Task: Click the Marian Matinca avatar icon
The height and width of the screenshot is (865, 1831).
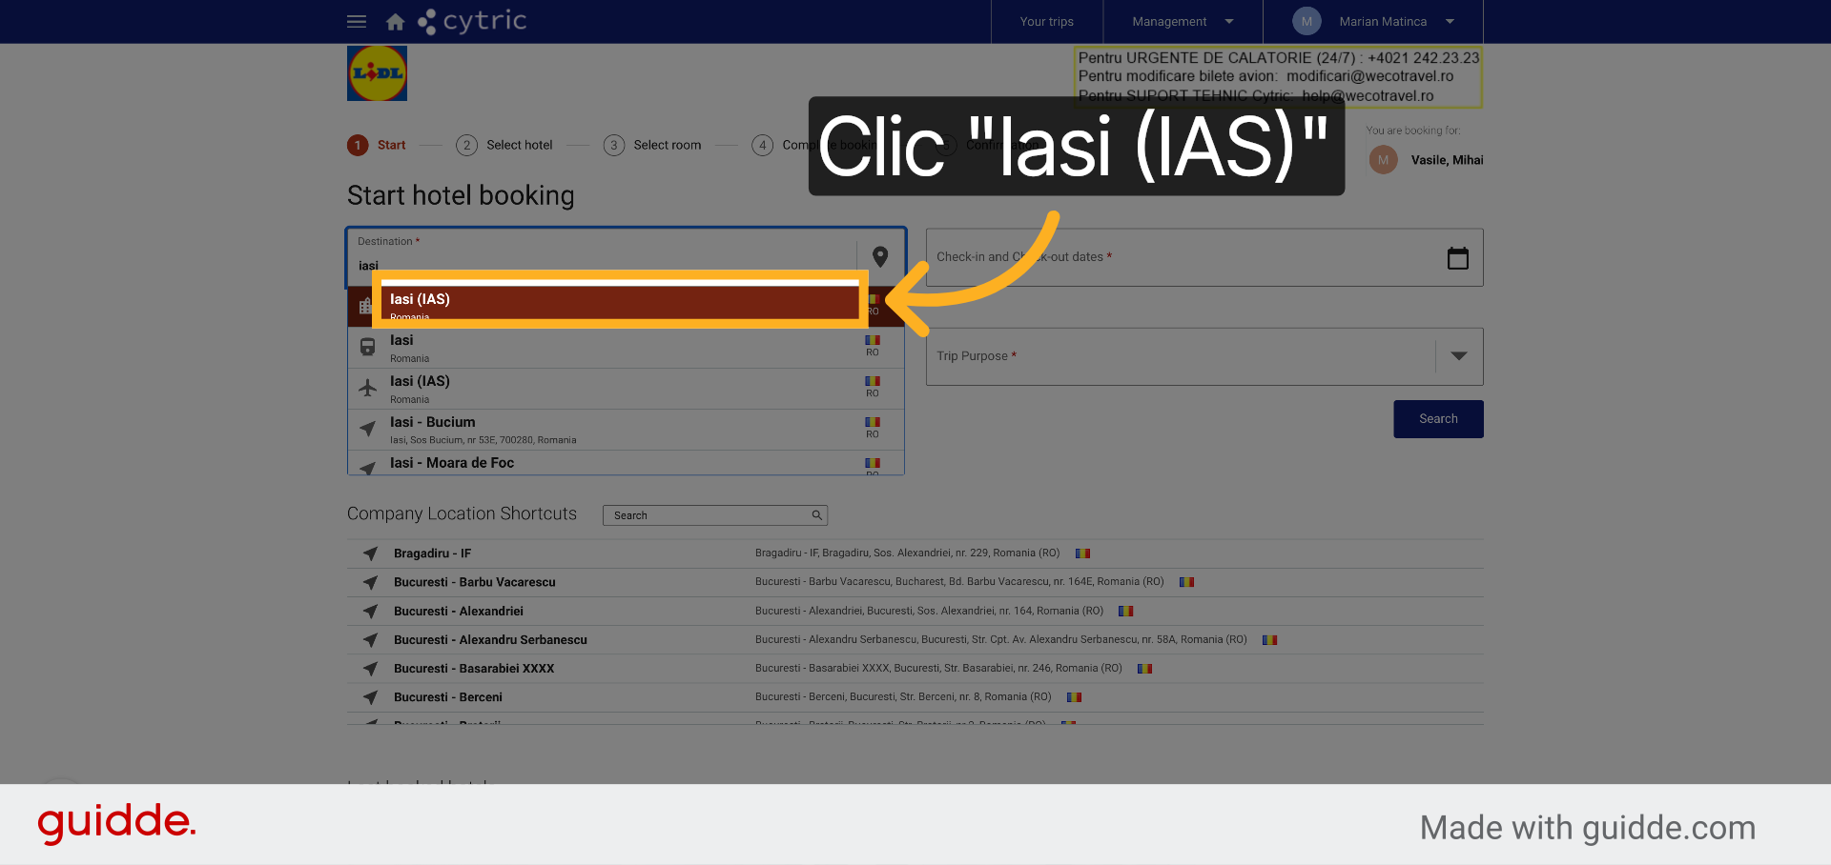Action: (1306, 21)
